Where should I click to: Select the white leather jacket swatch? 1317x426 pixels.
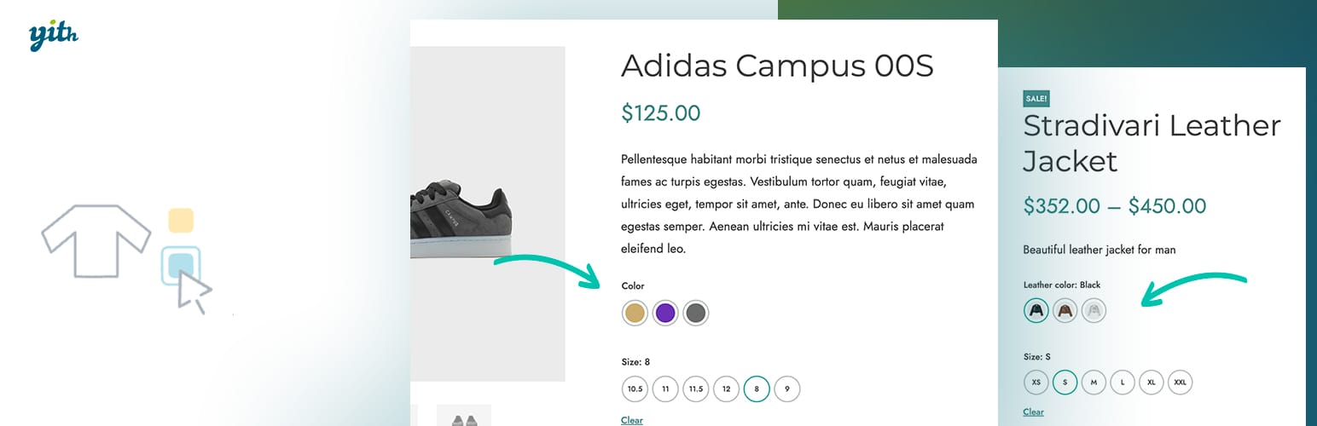point(1094,311)
